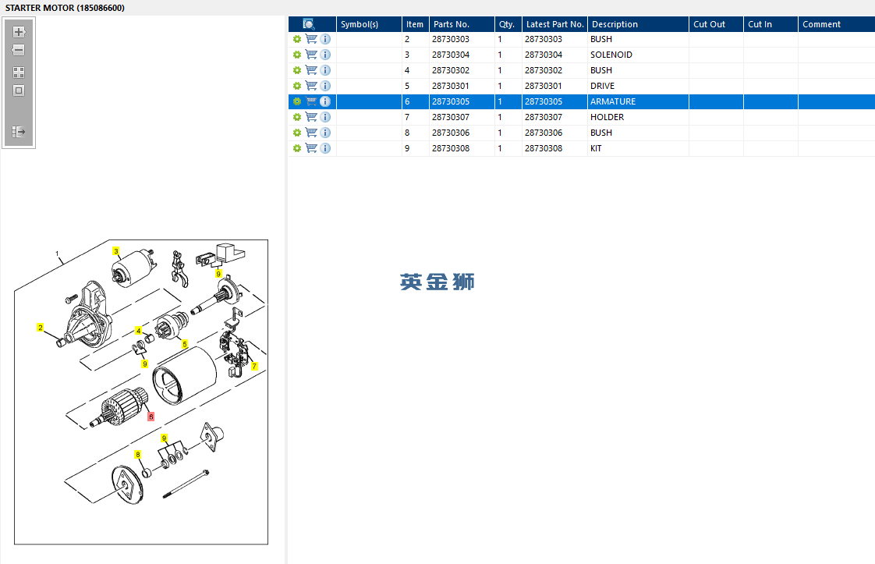Viewport: 875px width, 564px height.
Task: Select KIT description cell
Action: click(x=638, y=148)
